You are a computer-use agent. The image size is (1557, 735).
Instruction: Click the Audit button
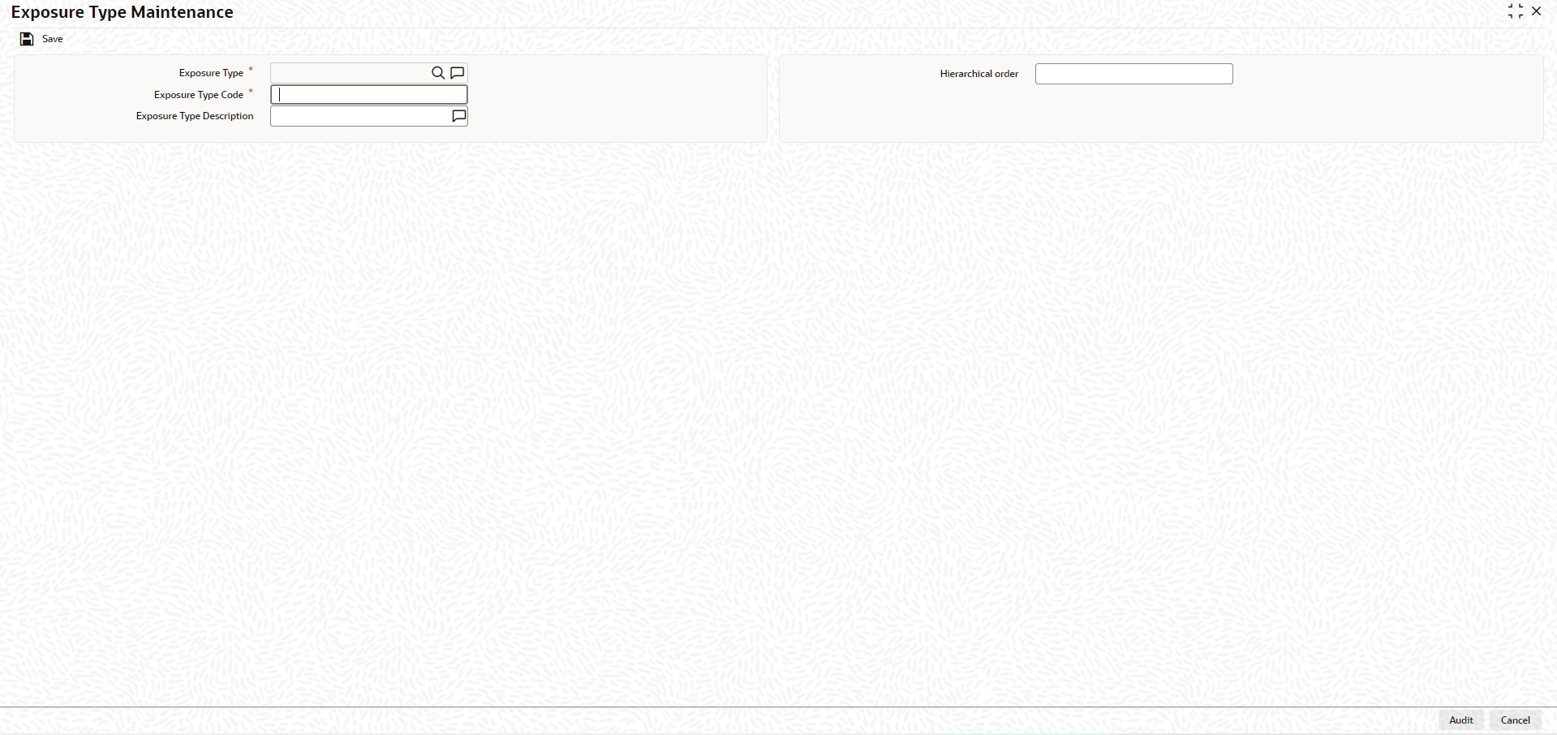tap(1461, 720)
